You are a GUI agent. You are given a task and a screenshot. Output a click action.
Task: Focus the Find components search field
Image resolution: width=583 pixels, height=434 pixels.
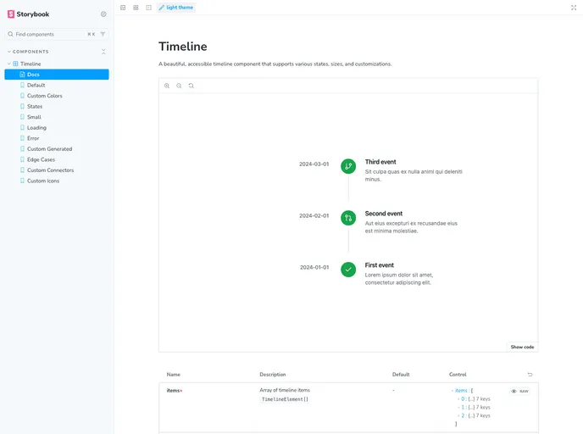(x=47, y=34)
